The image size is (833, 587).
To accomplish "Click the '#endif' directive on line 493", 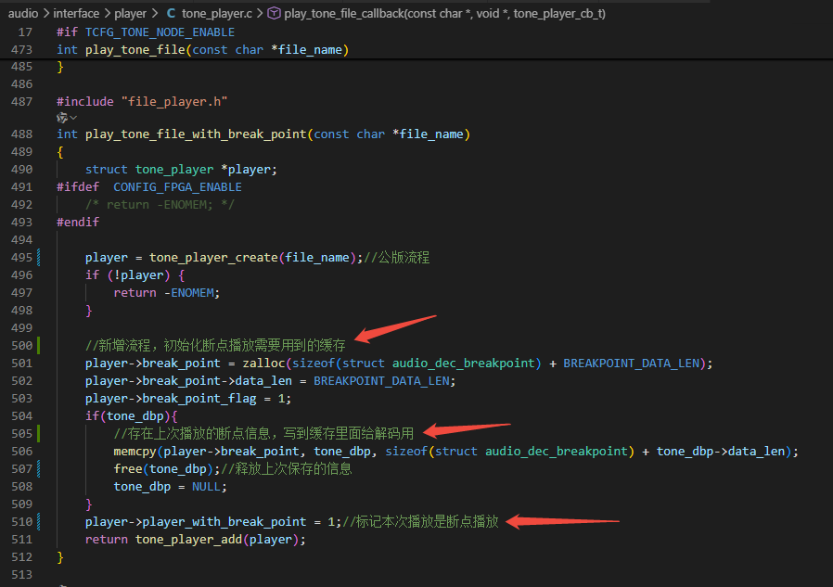I will click(x=78, y=222).
